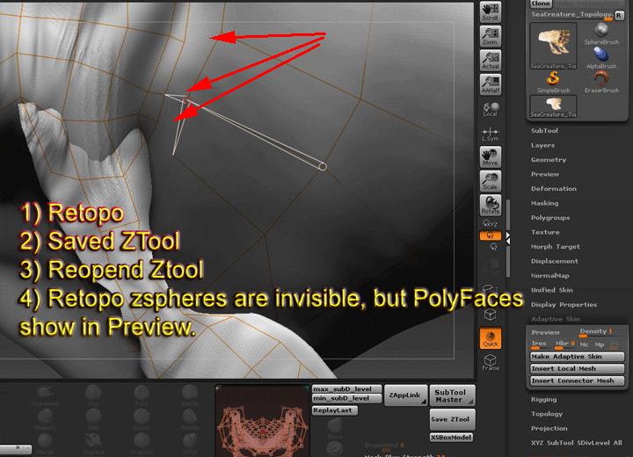Viewport: 633px width, 457px height.
Task: Click the Frame icon
Action: [491, 362]
